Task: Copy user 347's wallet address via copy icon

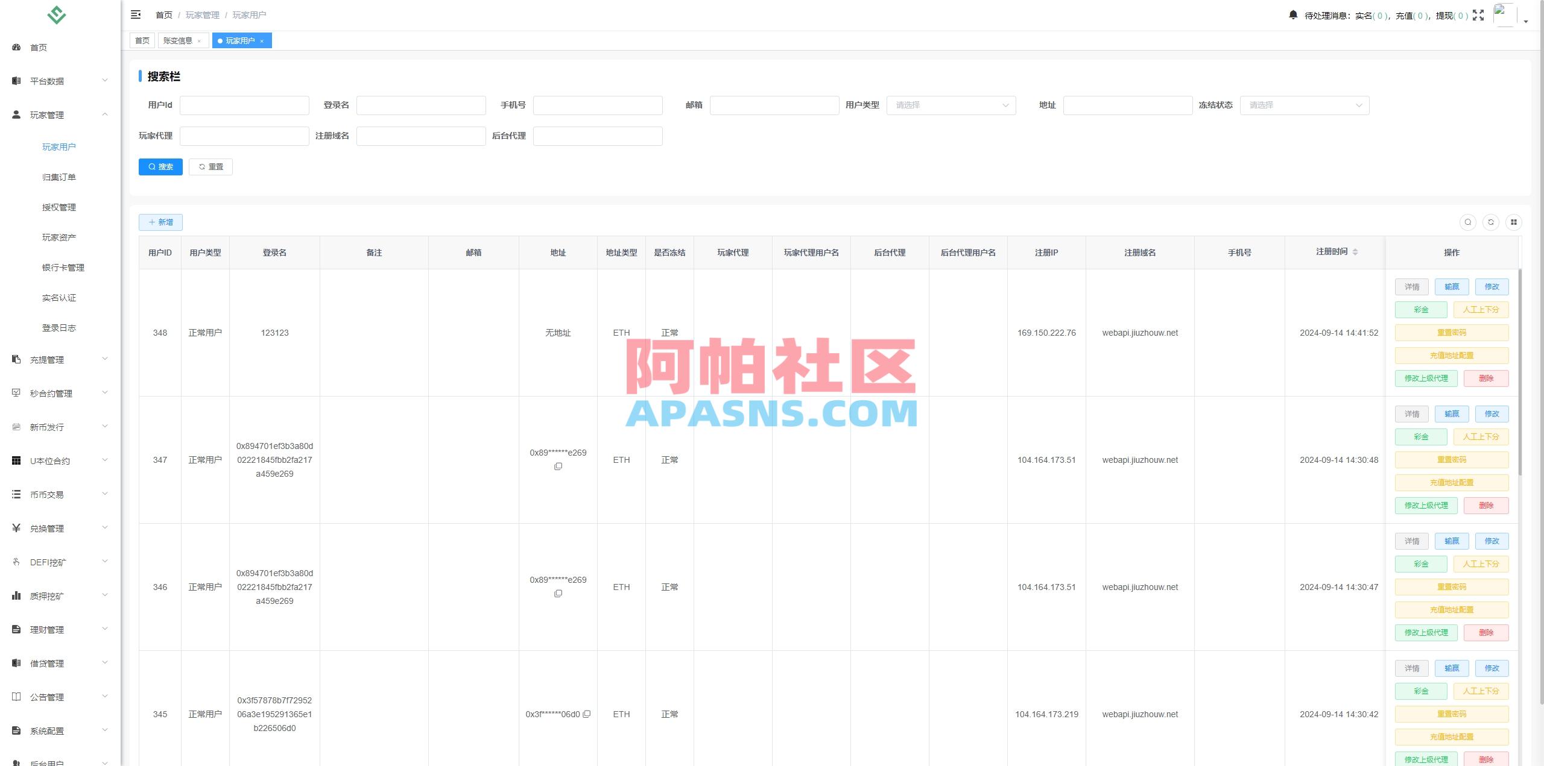Action: tap(558, 466)
